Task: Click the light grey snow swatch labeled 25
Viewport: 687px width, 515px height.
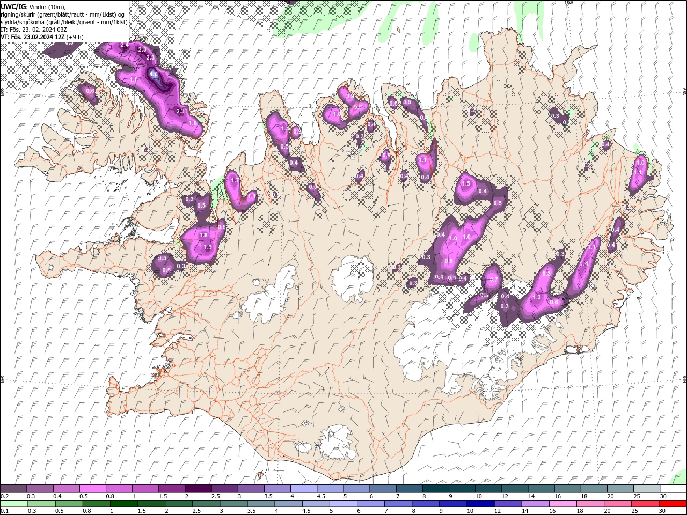Action: coord(647,489)
